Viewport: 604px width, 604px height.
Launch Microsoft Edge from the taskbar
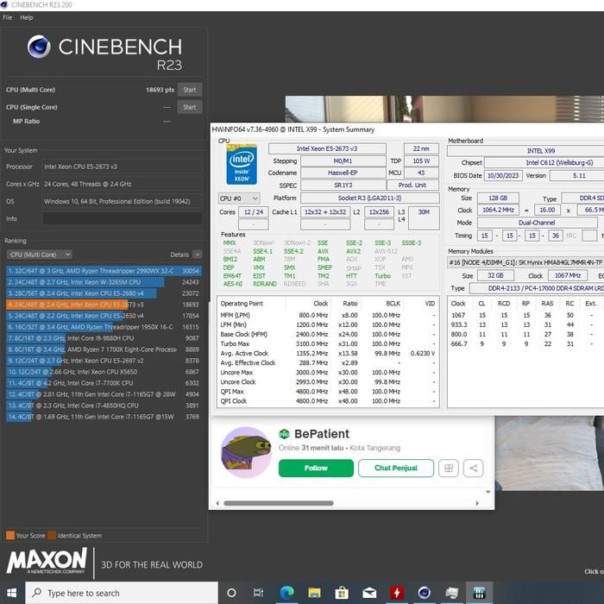(x=286, y=593)
